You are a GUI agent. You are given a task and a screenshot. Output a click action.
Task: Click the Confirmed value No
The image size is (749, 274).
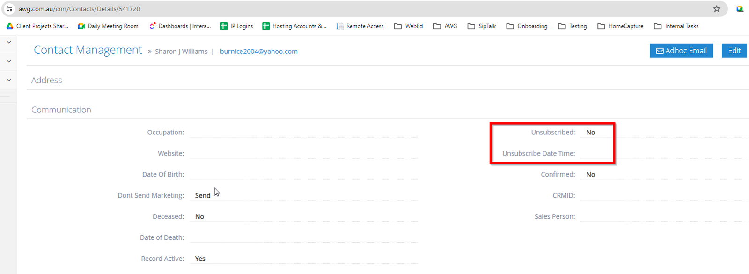(591, 174)
